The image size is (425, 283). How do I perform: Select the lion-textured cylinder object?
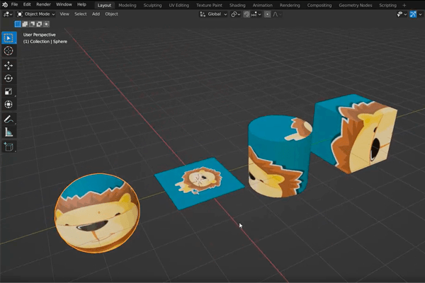(x=280, y=156)
